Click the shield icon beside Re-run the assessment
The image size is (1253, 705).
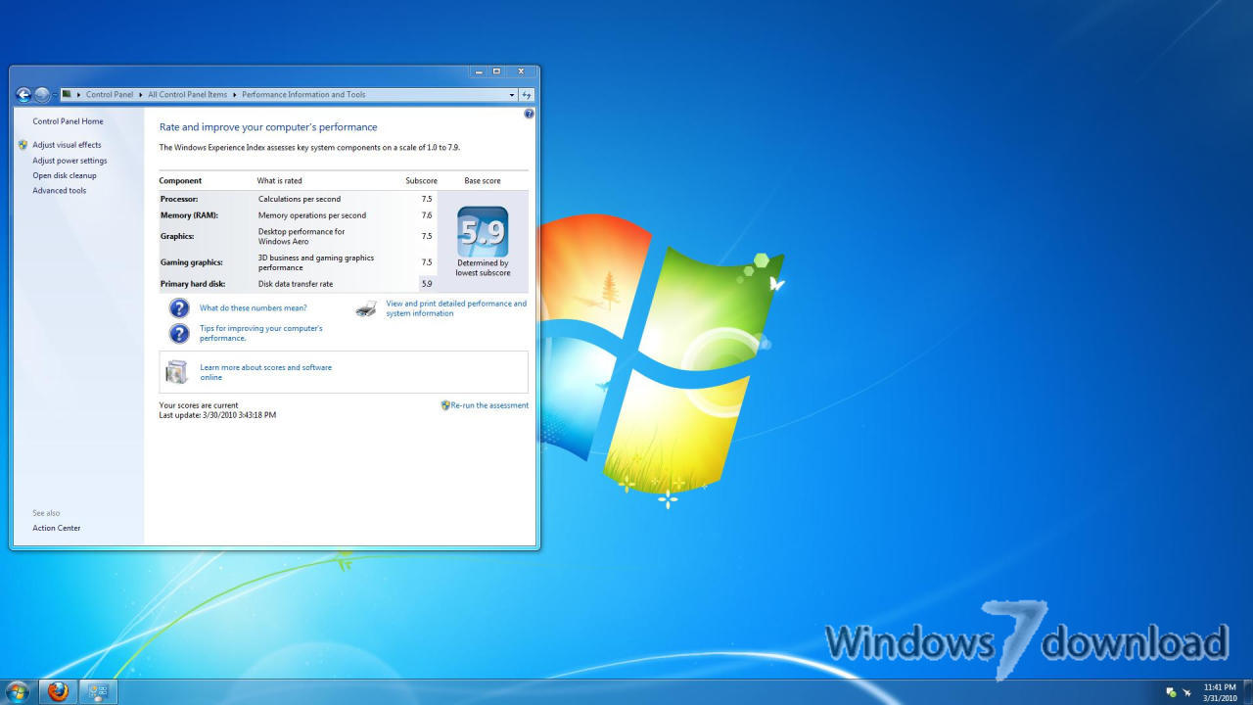pos(445,405)
